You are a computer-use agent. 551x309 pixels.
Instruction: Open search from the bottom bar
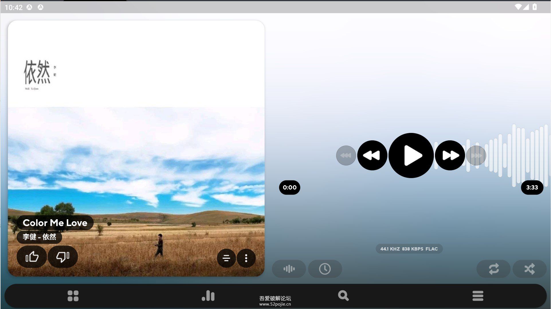click(343, 296)
